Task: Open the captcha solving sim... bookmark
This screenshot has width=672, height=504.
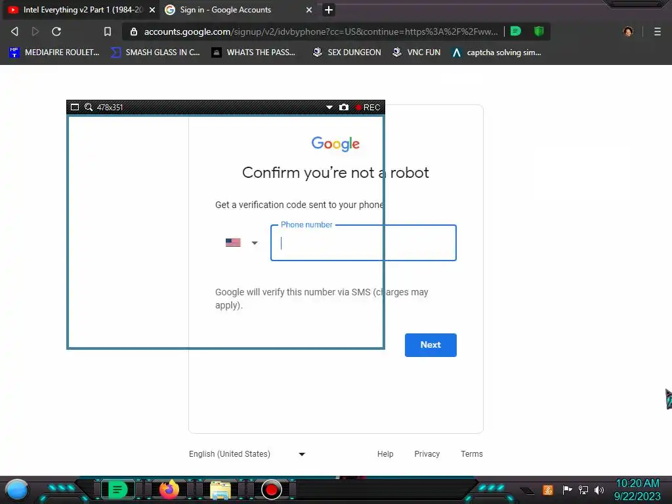Action: tap(496, 52)
